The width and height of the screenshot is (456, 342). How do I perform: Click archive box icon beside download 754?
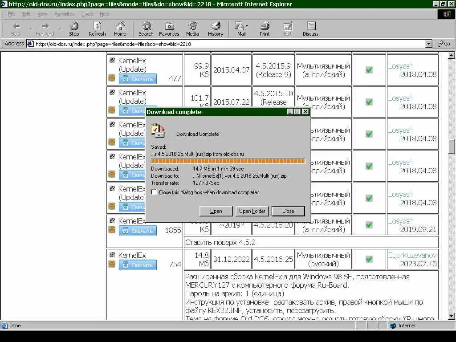112,264
